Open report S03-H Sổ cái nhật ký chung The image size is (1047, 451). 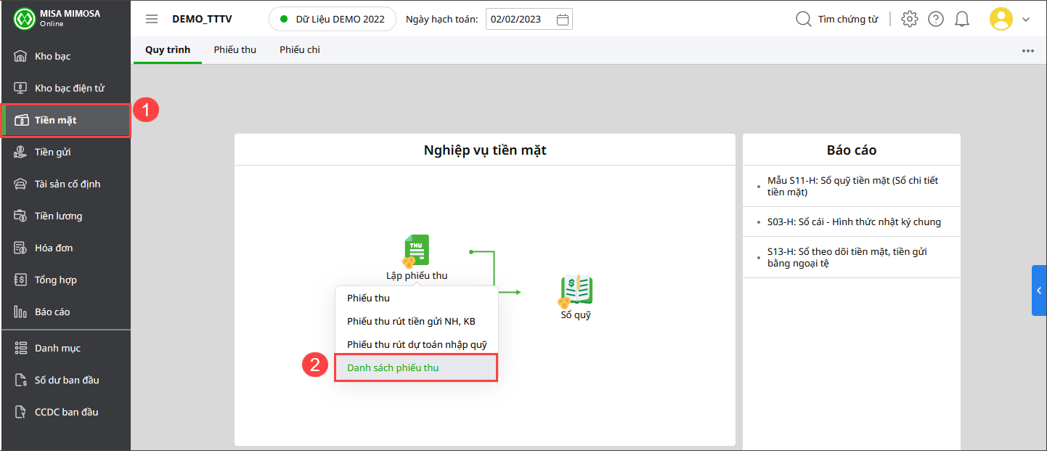pyautogui.click(x=852, y=222)
